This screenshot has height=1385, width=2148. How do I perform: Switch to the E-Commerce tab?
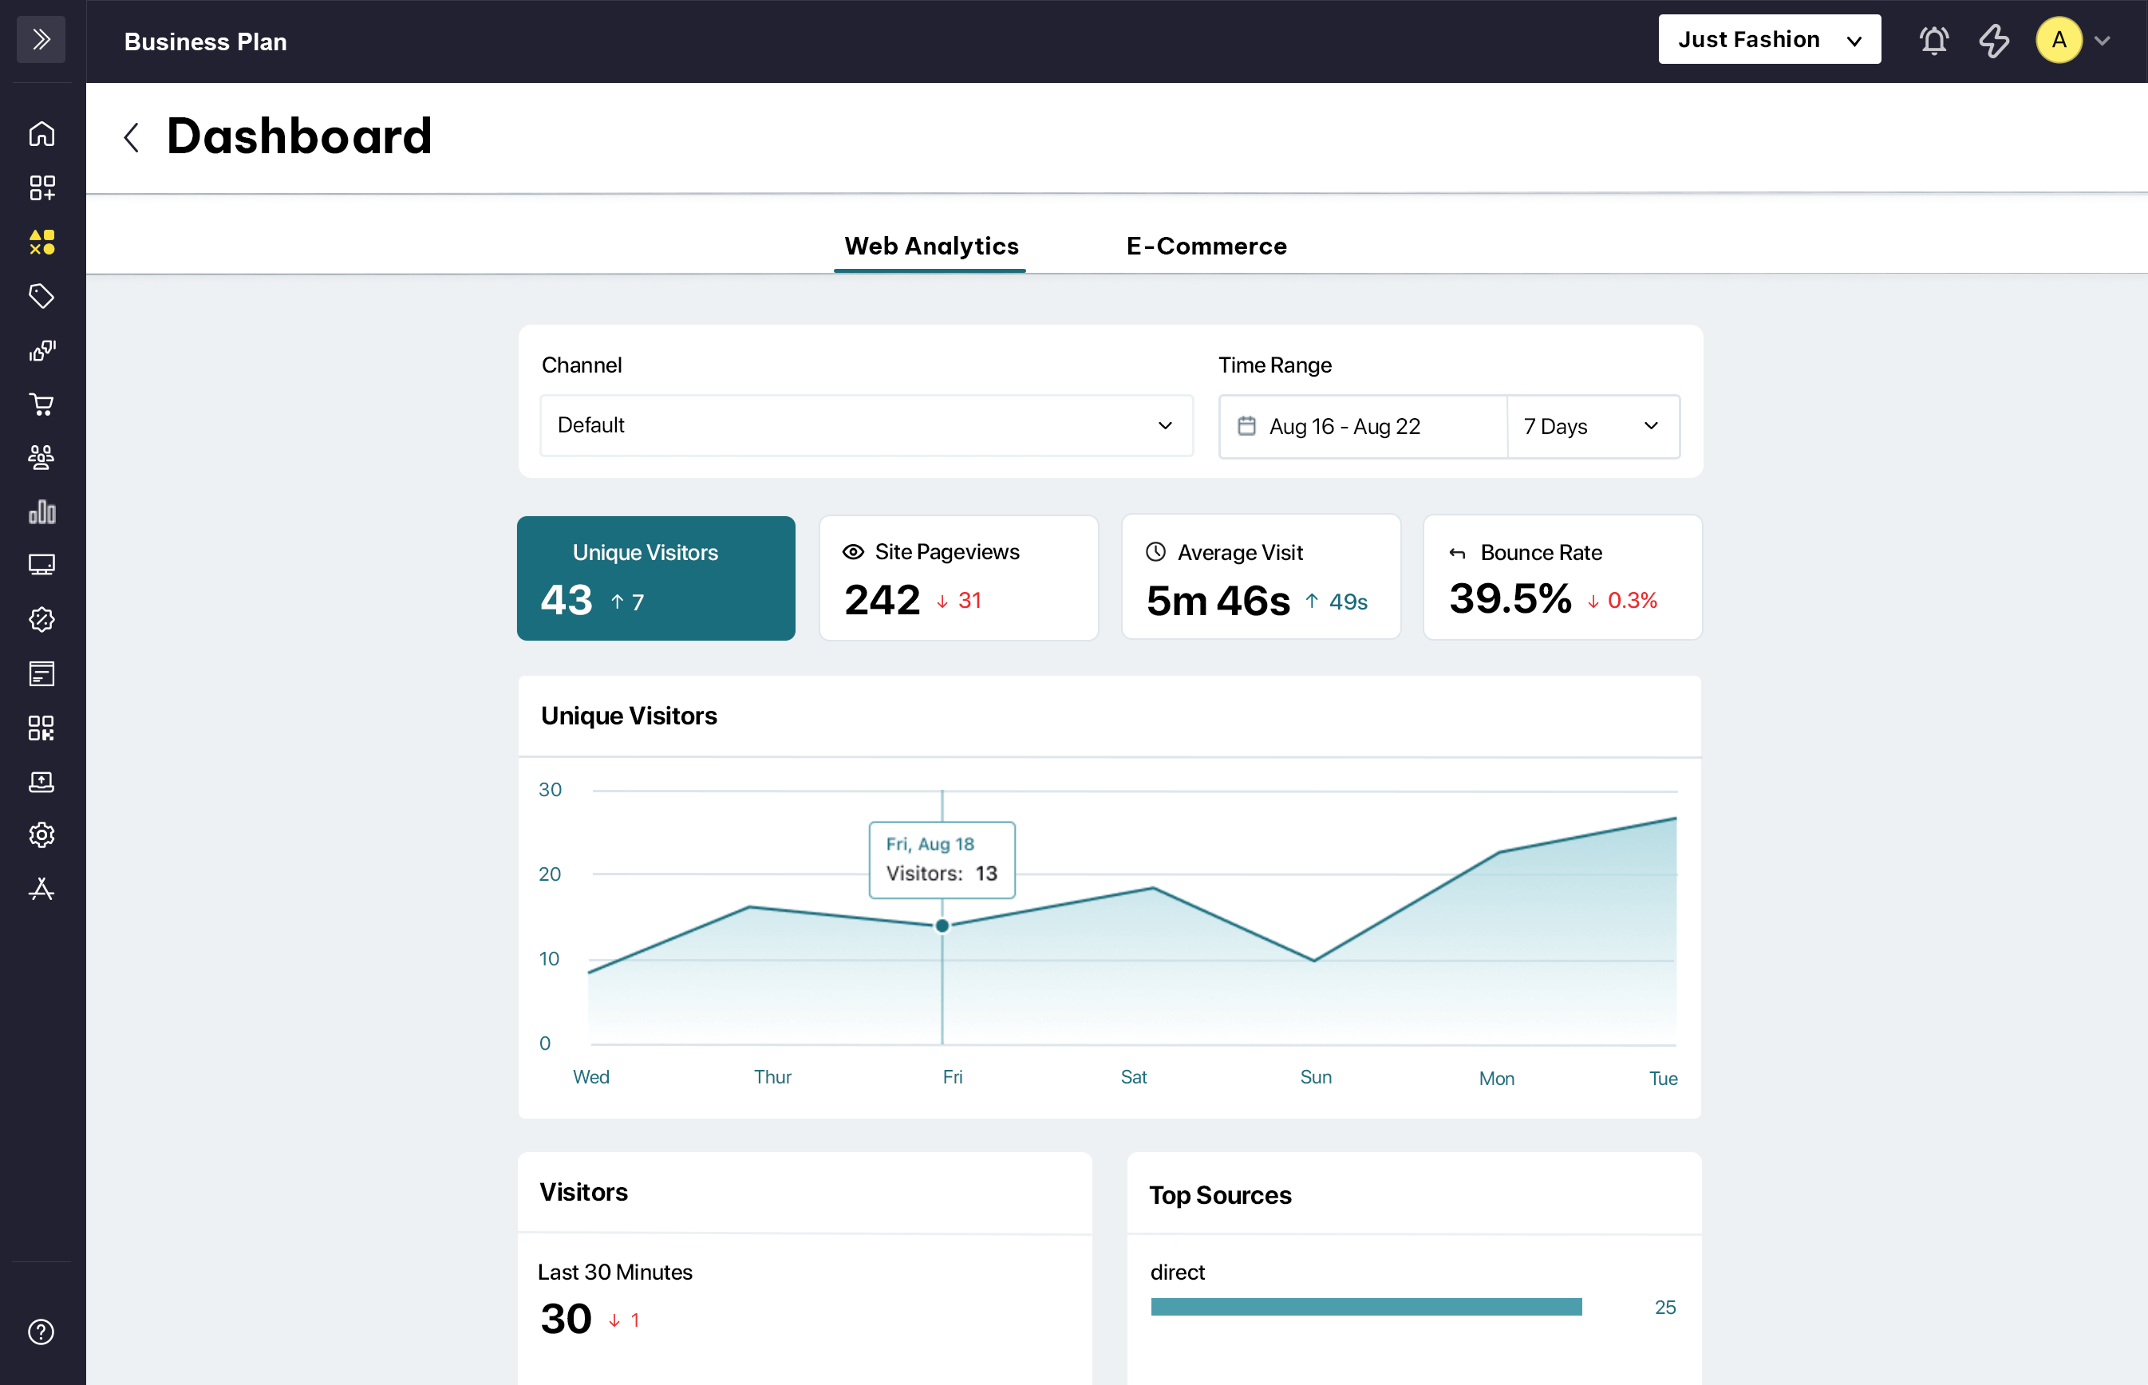[1206, 246]
